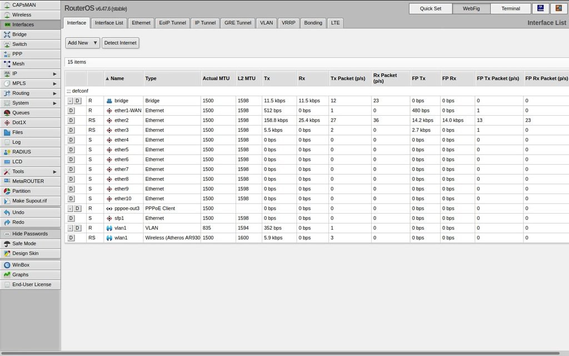The width and height of the screenshot is (569, 356).
Task: Click the Detect Internet button
Action: [120, 43]
